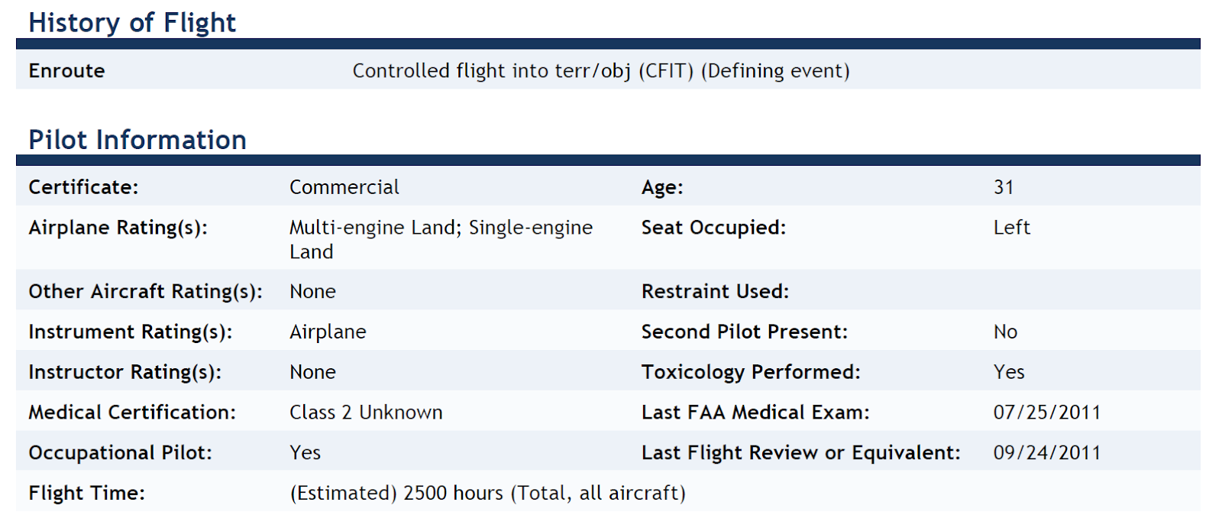Click the Instructor Rating(s) label
The height and width of the screenshot is (531, 1222).
point(124,372)
